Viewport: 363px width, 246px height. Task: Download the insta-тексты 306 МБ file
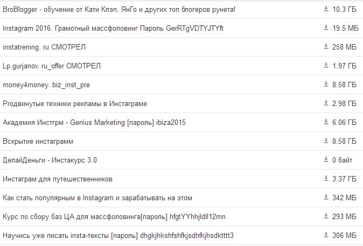click(326, 235)
